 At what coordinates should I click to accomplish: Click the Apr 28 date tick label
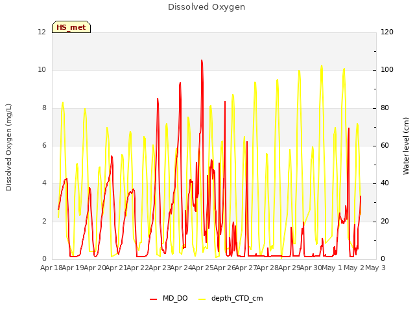click(267, 268)
